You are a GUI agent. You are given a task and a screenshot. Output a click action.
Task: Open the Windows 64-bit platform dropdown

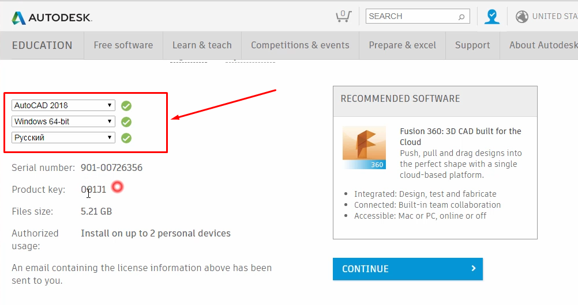click(x=63, y=121)
